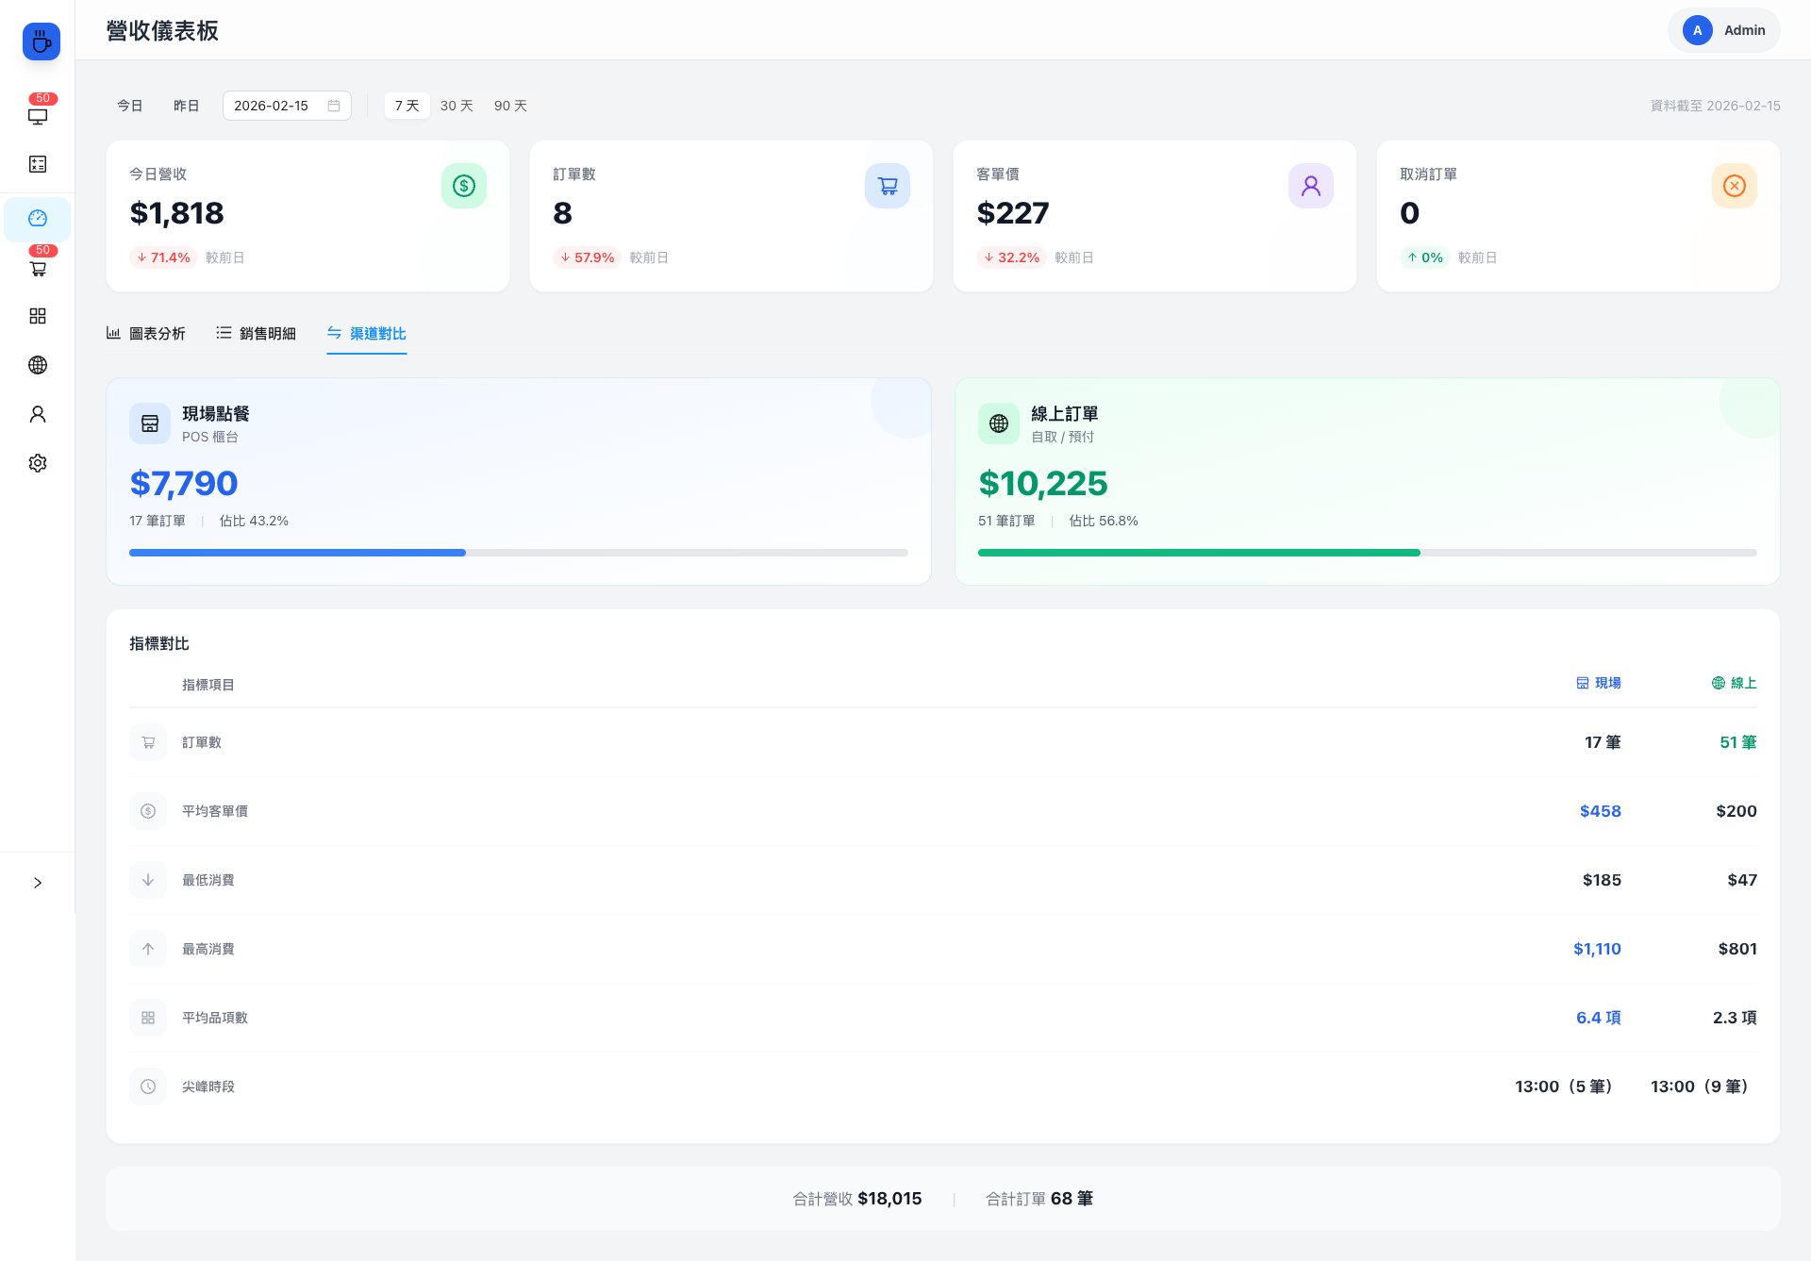The height and width of the screenshot is (1261, 1811).
Task: Click the coffee cup app logo
Action: [x=41, y=41]
